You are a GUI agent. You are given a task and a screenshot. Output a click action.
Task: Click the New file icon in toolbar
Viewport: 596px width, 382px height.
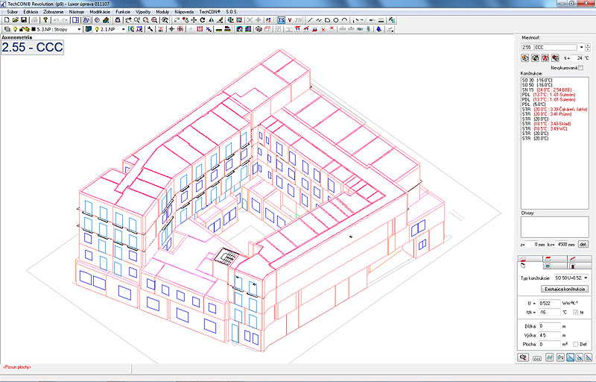[6, 19]
